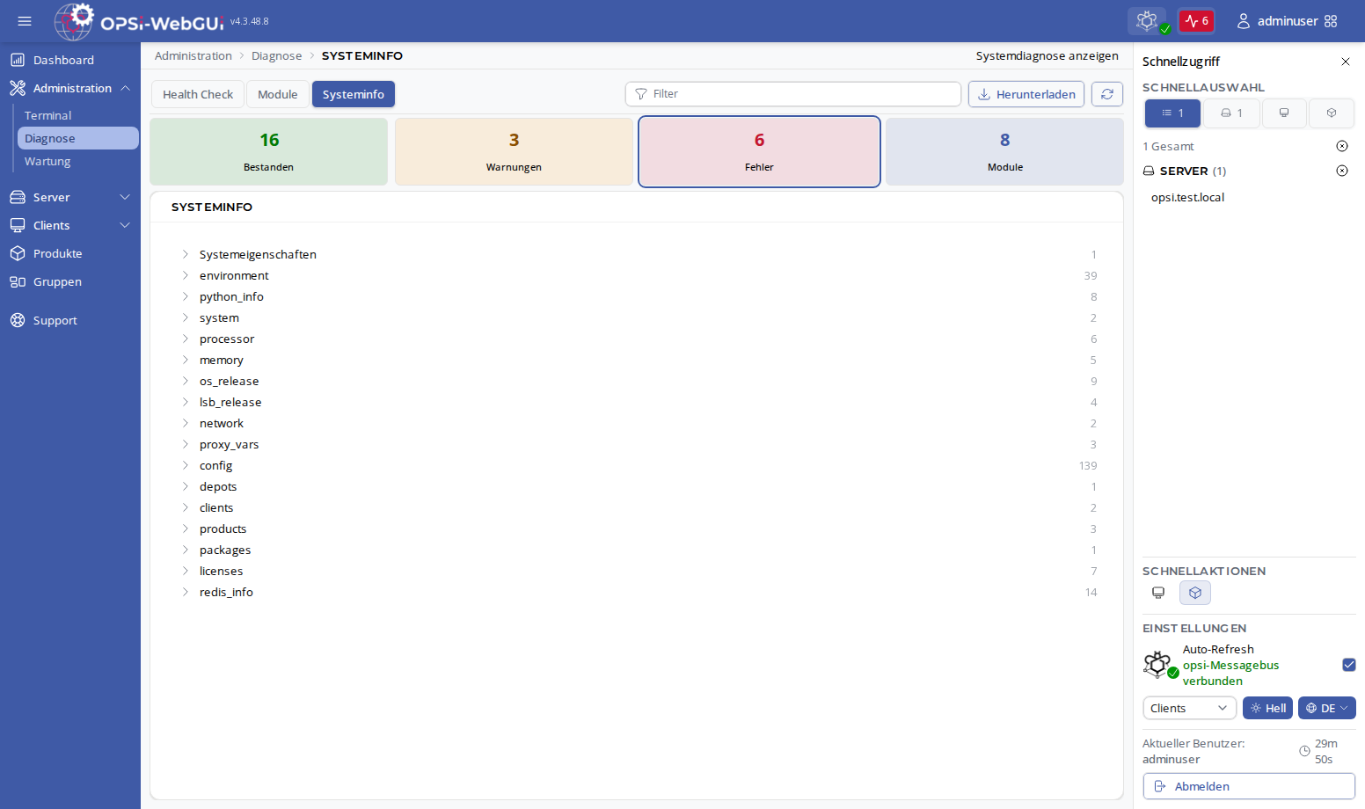Click the refresh icon button

(x=1107, y=94)
